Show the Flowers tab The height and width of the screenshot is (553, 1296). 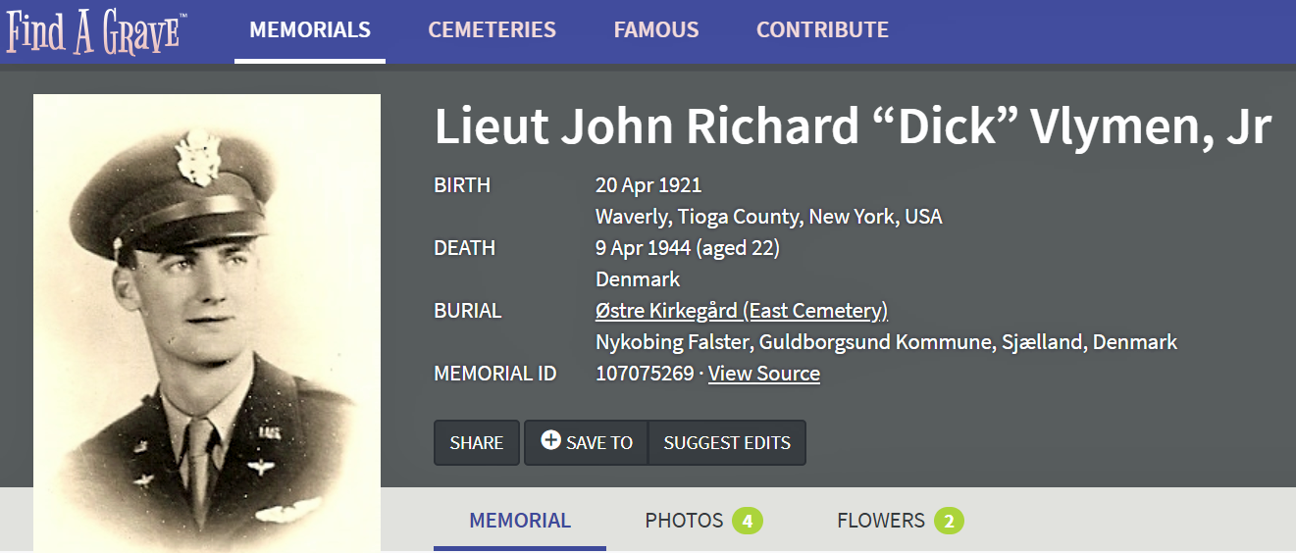880,521
